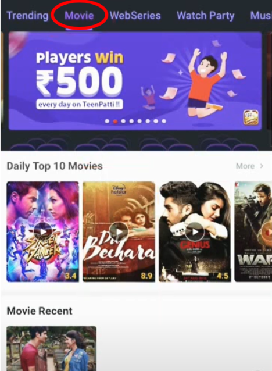The width and height of the screenshot is (272, 371).
Task: Select the Movie tab
Action: [x=79, y=15]
